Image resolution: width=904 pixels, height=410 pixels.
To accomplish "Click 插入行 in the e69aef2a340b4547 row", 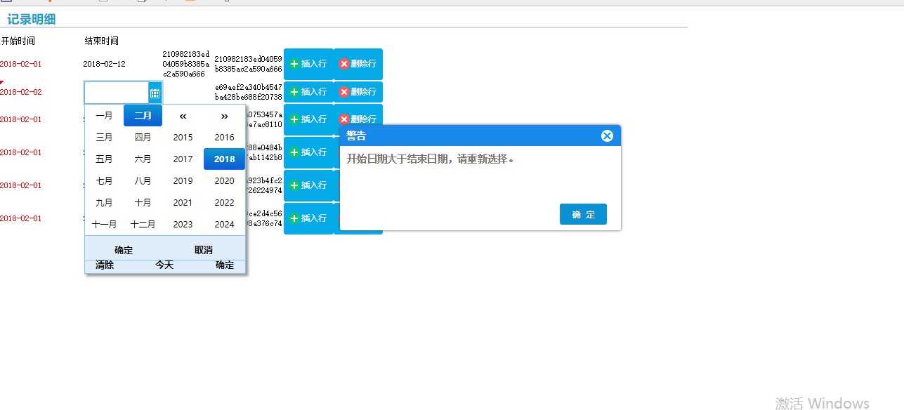I will [x=308, y=92].
